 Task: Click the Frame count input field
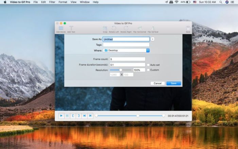[x=127, y=59]
